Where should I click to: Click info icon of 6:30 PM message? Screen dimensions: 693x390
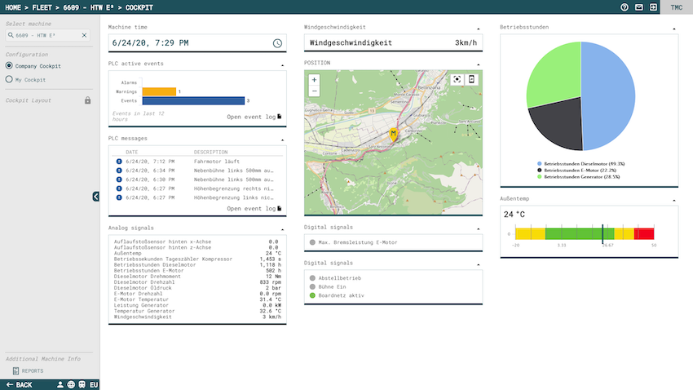pos(119,179)
